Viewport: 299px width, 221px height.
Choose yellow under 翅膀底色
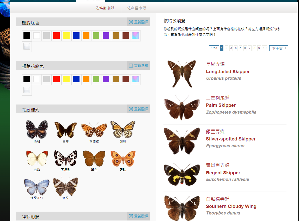pos(66,36)
